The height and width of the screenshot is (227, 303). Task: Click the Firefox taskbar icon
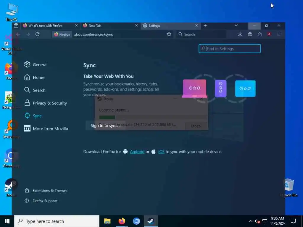tap(122, 221)
